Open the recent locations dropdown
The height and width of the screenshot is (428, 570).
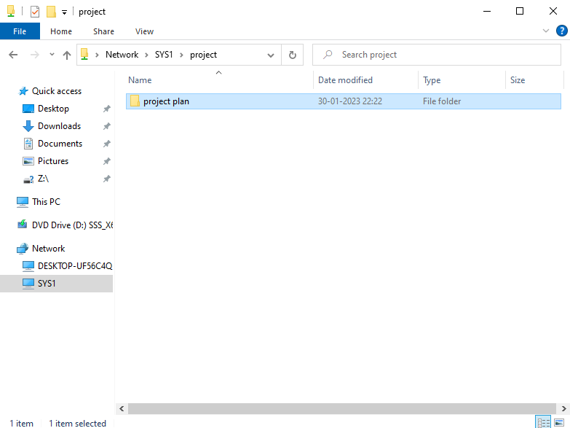click(x=52, y=54)
